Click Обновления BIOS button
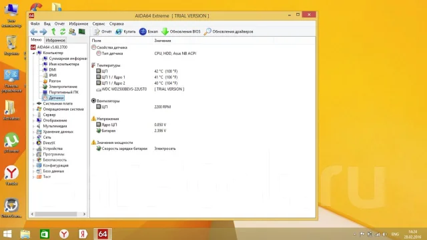The height and width of the screenshot is (240, 427). (181, 31)
